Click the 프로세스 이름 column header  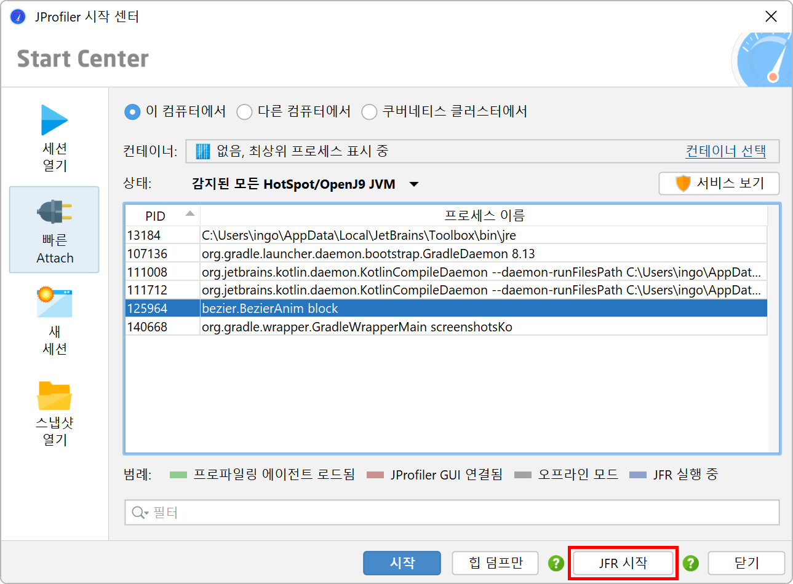tap(484, 216)
